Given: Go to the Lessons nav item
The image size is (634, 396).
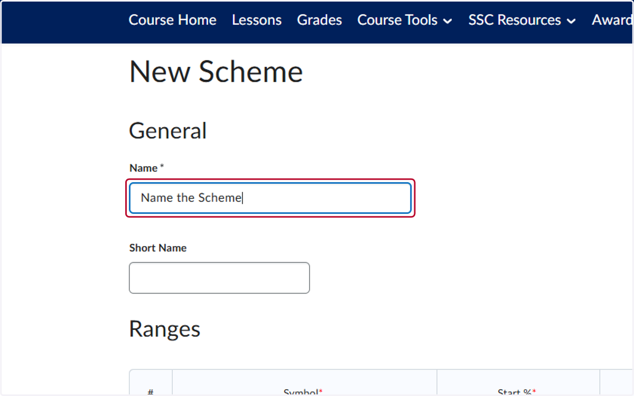Looking at the screenshot, I should click(x=257, y=20).
